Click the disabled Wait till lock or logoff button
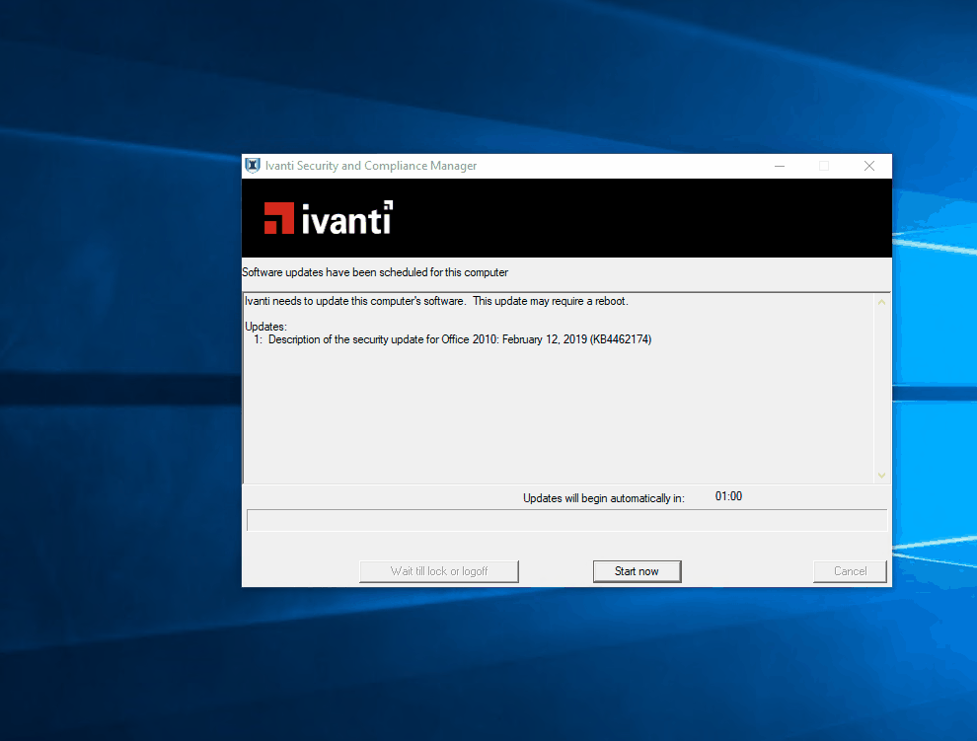 (x=438, y=571)
